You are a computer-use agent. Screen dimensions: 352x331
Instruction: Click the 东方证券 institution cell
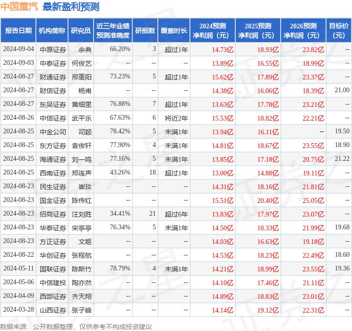[x=53, y=146]
